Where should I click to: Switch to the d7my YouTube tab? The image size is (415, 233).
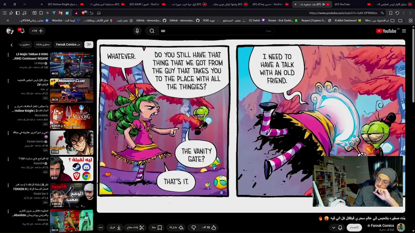(x=270, y=4)
